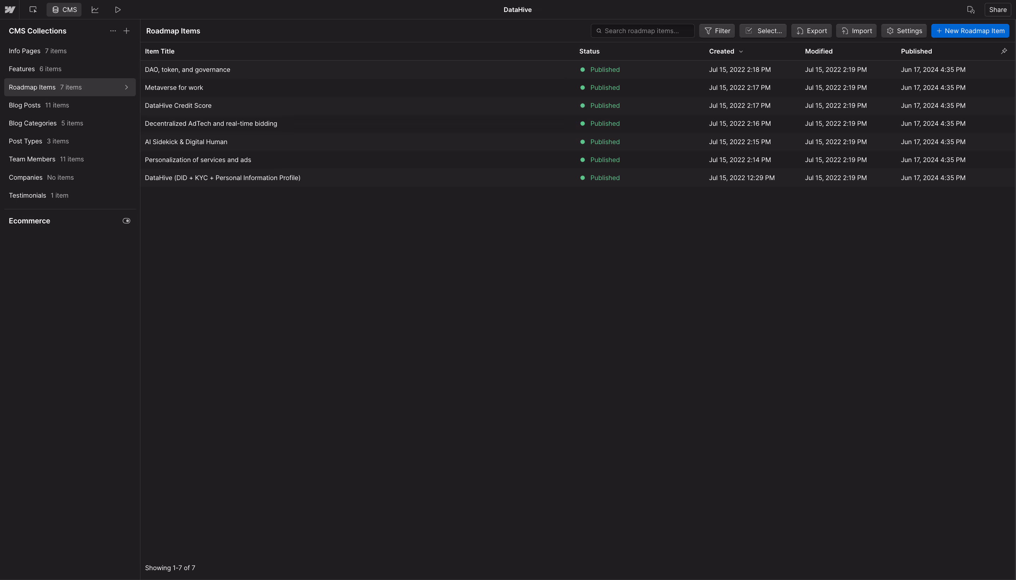Switch to the CMS tab
The image size is (1016, 580).
[x=64, y=10]
